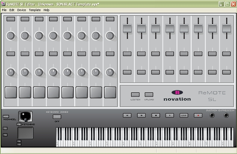Screen dimensions: 237x154
Task: Open the File menu
Action: coord(4,10)
